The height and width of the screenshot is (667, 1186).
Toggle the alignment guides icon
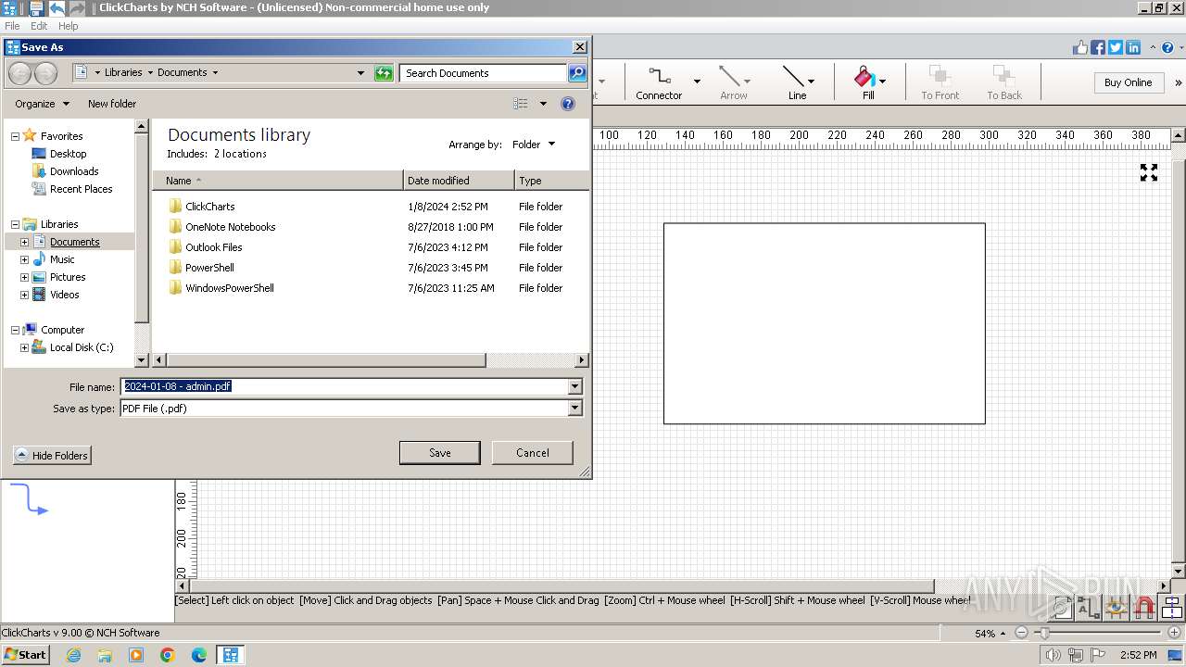(1172, 608)
